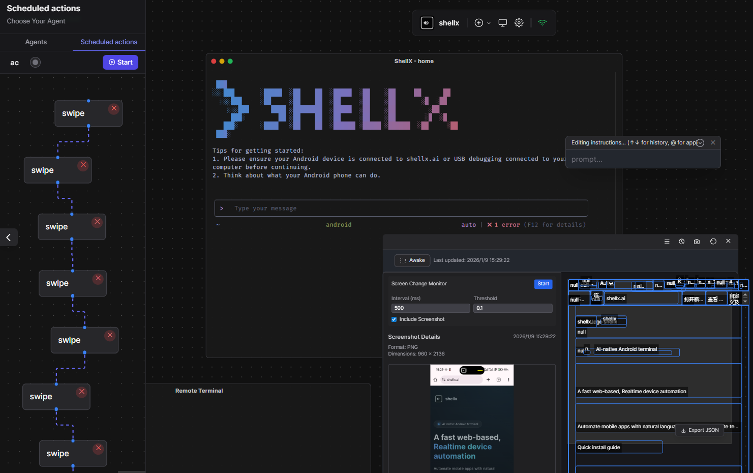The width and height of the screenshot is (753, 473).
Task: Open the Editing instructions dropdown chevron
Action: point(700,142)
